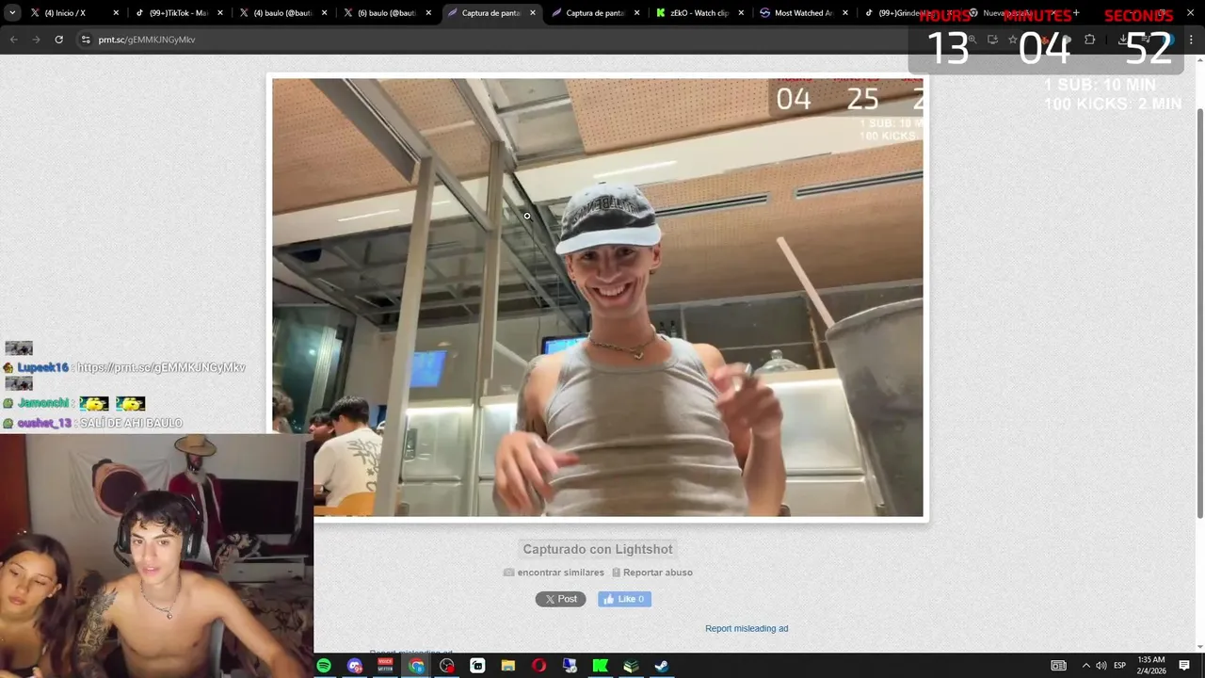
Task: Share screenshot with the X Post button
Action: pyautogui.click(x=561, y=599)
